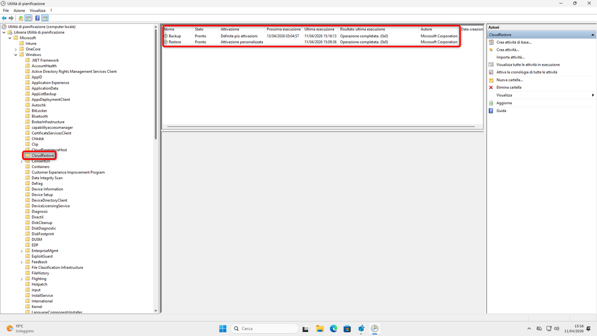
Task: Open the Windows Start menu
Action: (x=223, y=328)
